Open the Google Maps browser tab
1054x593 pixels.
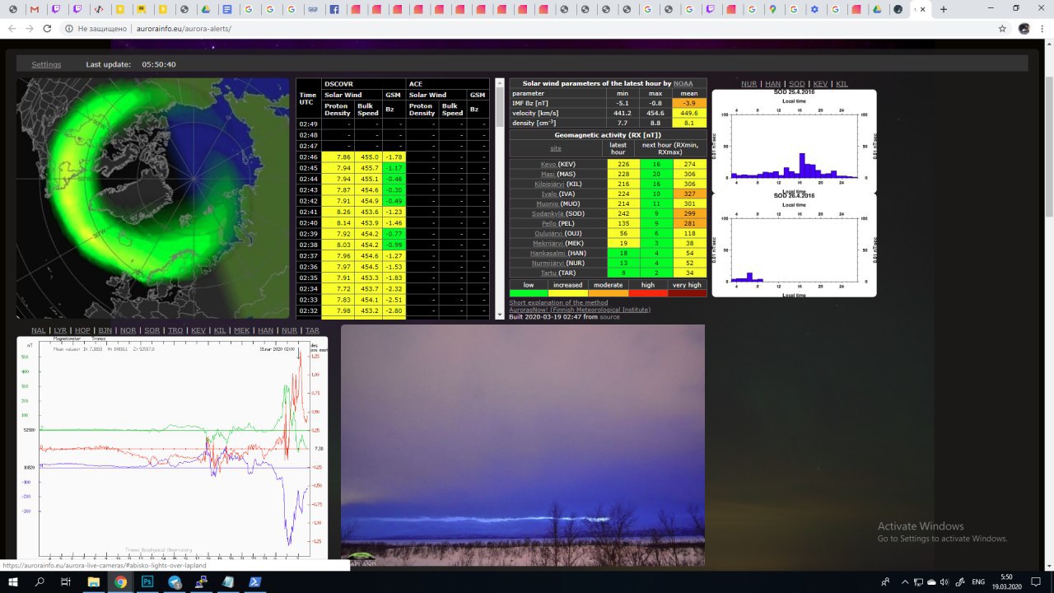pos(772,9)
